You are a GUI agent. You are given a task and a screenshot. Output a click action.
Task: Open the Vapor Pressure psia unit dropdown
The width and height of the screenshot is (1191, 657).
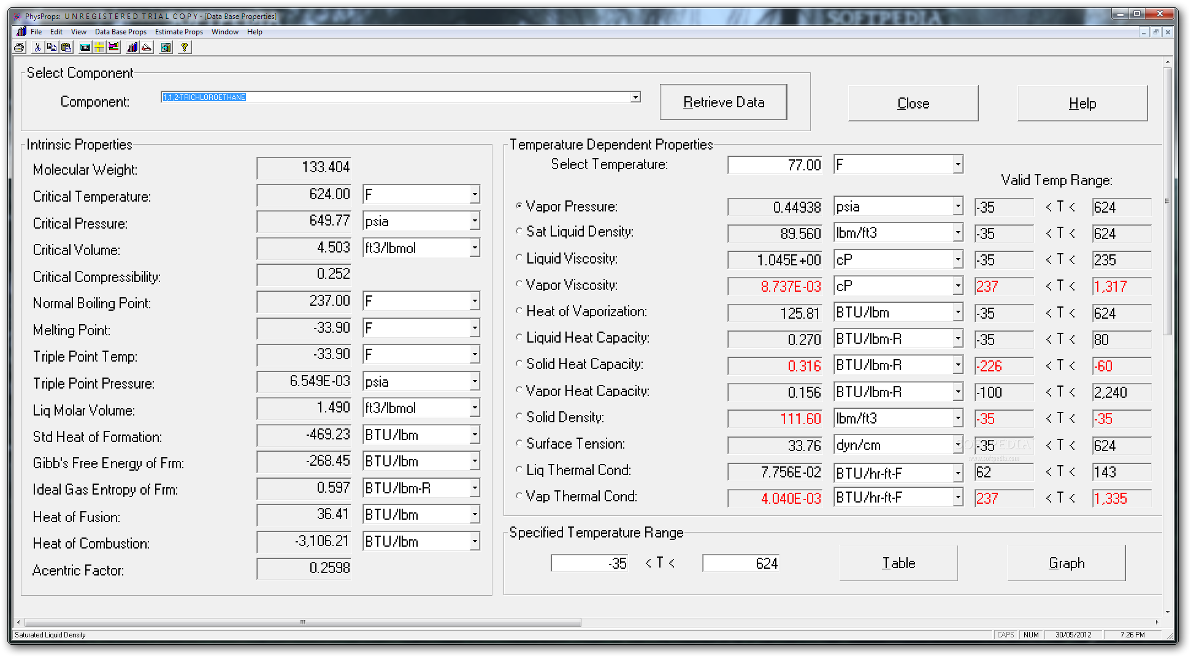(x=957, y=207)
